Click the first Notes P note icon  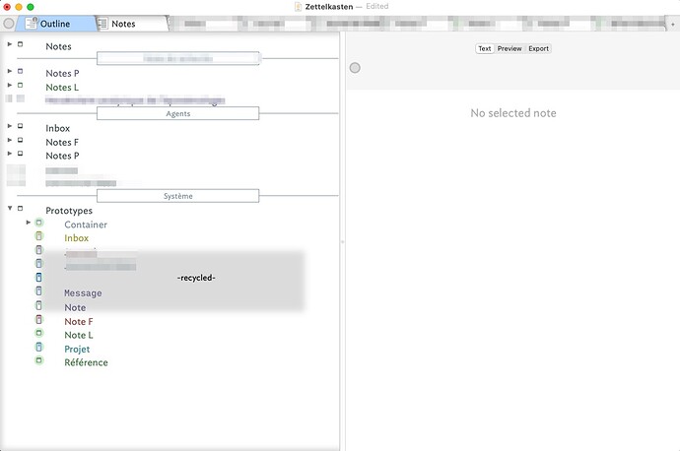click(20, 71)
